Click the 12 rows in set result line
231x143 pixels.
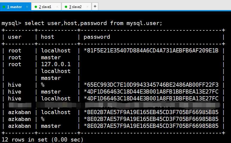[42, 139]
